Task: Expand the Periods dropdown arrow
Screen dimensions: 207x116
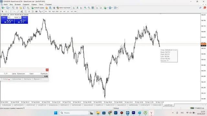Action: [x=112, y=8]
